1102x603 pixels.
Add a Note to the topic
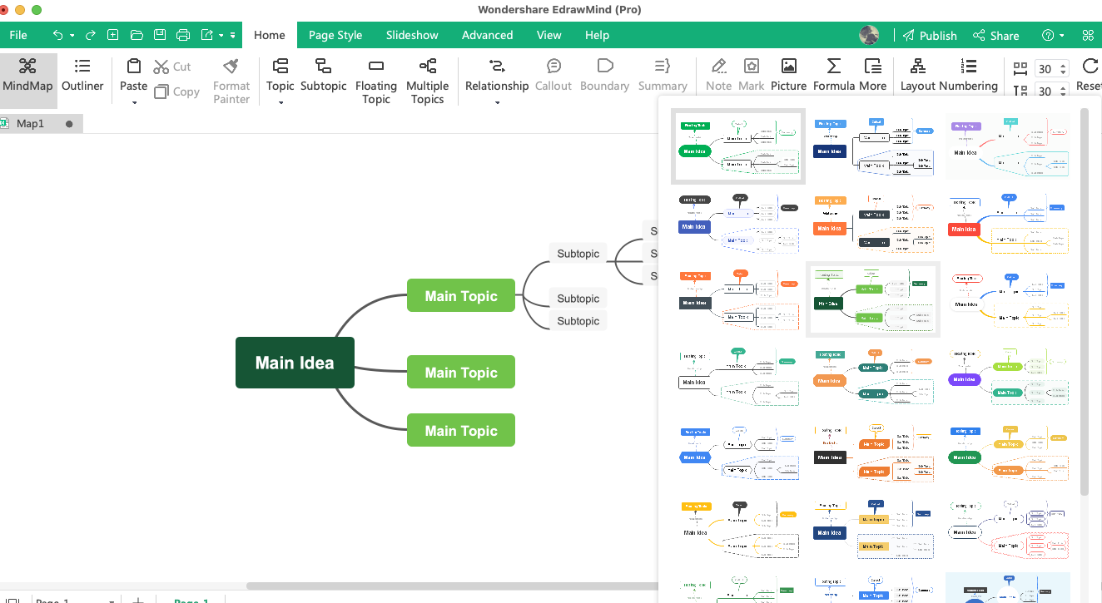click(x=719, y=75)
